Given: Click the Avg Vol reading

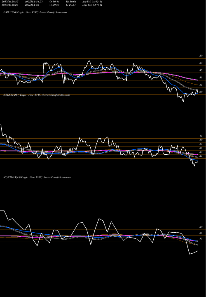Looking at the screenshot, I should click(x=92, y=2).
